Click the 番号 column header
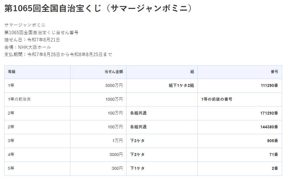The height and width of the screenshot is (181, 287). pos(274,72)
